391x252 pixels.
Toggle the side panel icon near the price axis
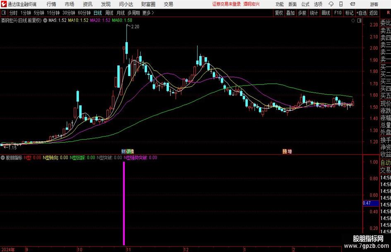click(359, 21)
